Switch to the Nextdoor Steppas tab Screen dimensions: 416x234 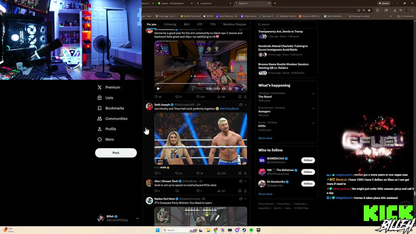tap(234, 24)
